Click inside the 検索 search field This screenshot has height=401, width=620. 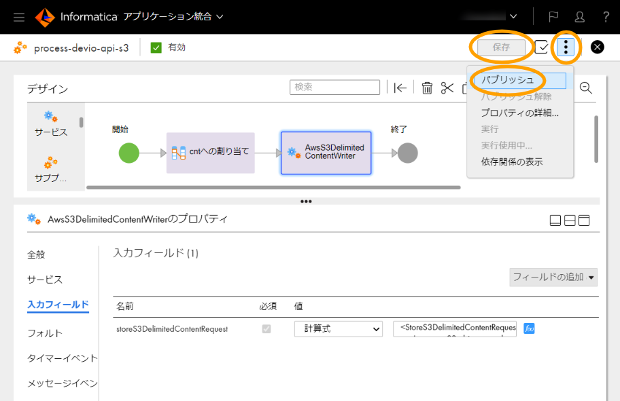(x=334, y=87)
